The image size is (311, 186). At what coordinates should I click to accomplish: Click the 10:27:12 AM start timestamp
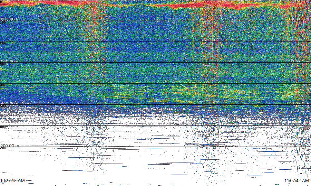click(x=13, y=181)
